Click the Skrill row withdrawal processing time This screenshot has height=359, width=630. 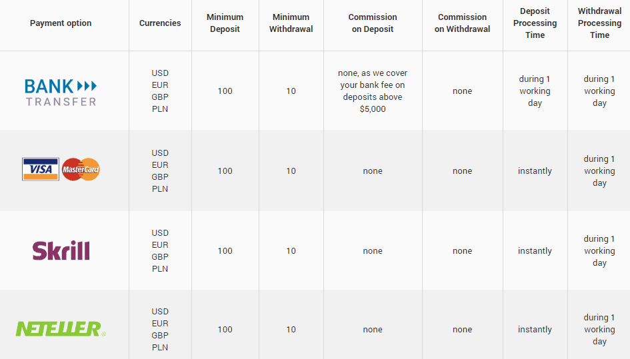click(x=599, y=251)
